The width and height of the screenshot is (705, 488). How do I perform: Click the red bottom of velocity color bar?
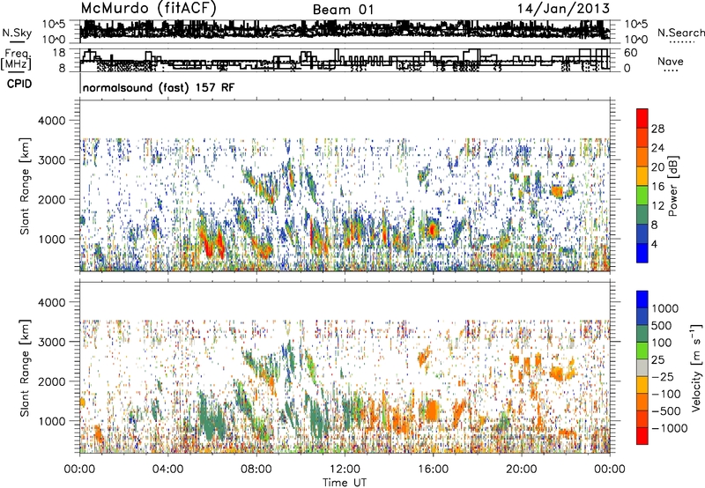(642, 436)
